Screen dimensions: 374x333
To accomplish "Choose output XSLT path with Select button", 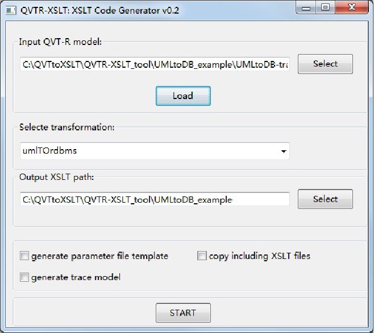I will coord(325,199).
